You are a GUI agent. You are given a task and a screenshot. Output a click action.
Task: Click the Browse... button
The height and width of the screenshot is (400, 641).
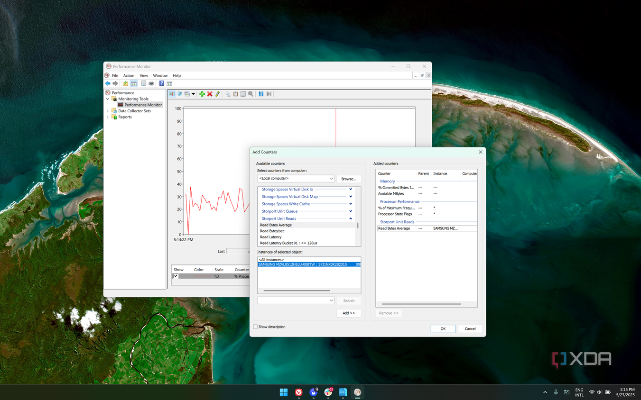[349, 179]
